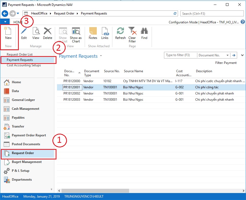Open Cost Accounting Setups tree item
This screenshot has width=246, height=200.
[24, 65]
